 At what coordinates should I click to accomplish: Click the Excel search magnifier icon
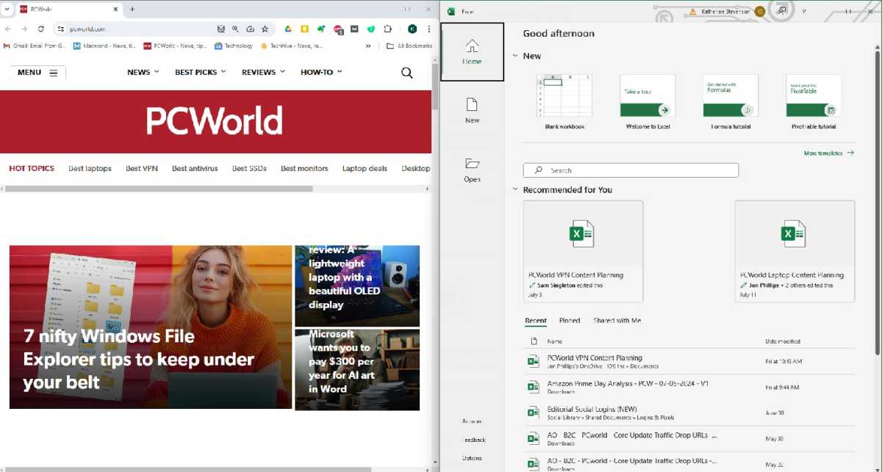(x=539, y=170)
